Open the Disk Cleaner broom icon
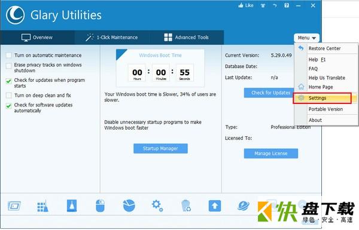This screenshot has height=230, width=359. 43,206
